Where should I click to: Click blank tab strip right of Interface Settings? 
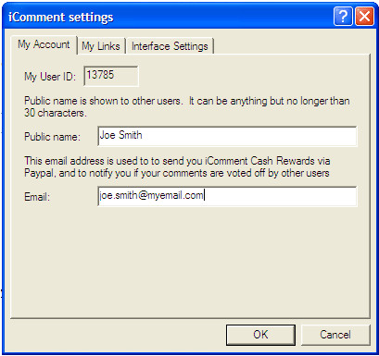292,46
